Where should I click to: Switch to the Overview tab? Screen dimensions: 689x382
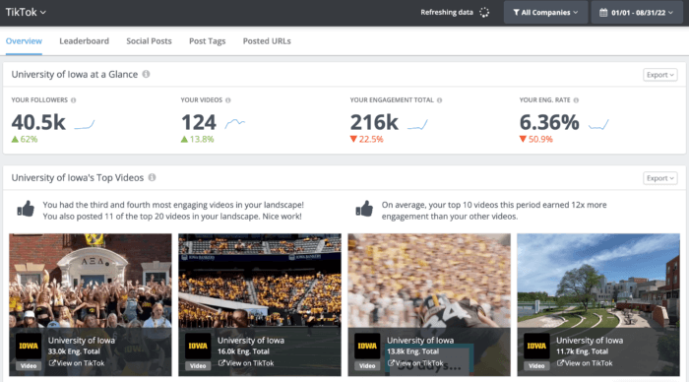click(x=24, y=41)
